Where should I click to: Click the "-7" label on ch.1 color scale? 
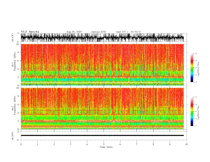[196, 82]
